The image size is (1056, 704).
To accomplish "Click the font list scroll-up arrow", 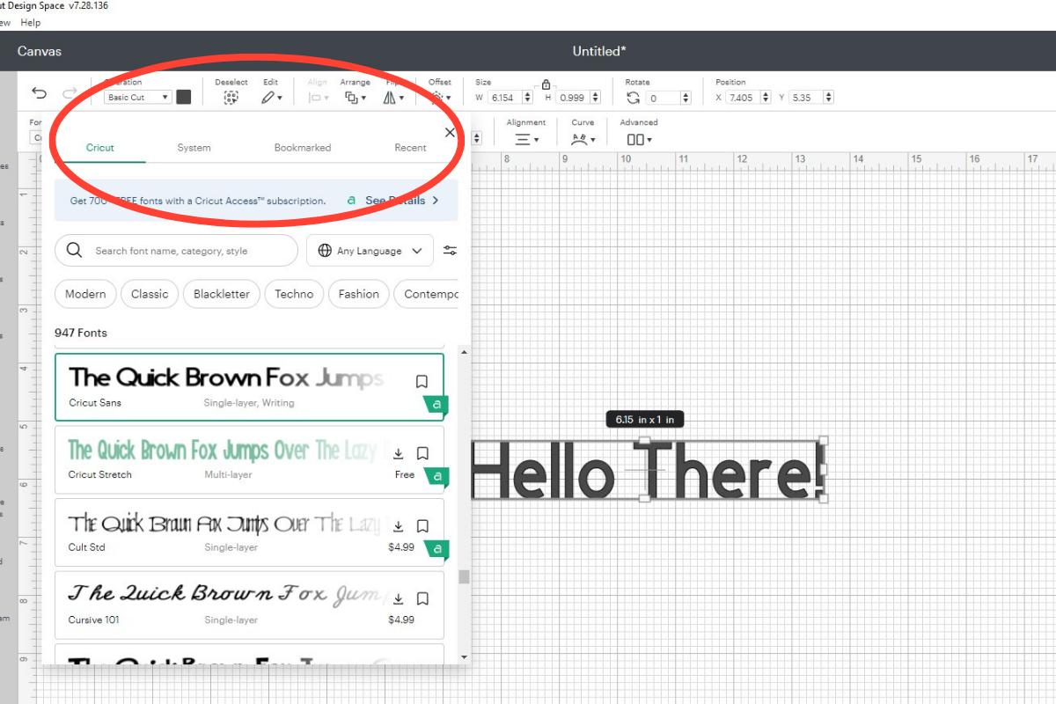I will point(464,352).
